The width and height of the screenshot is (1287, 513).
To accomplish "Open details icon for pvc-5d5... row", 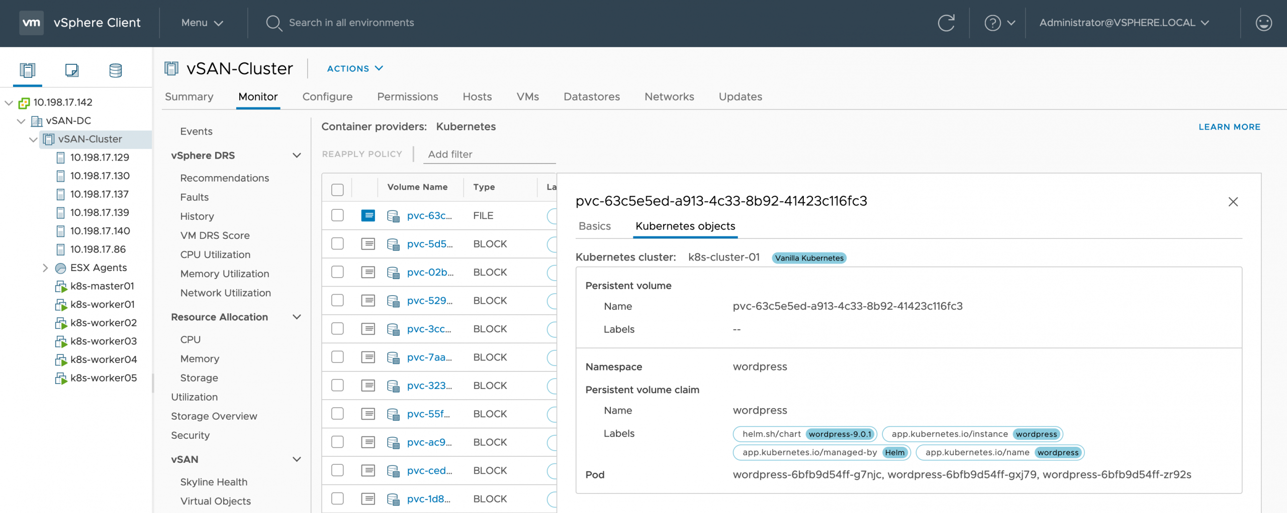I will (368, 244).
